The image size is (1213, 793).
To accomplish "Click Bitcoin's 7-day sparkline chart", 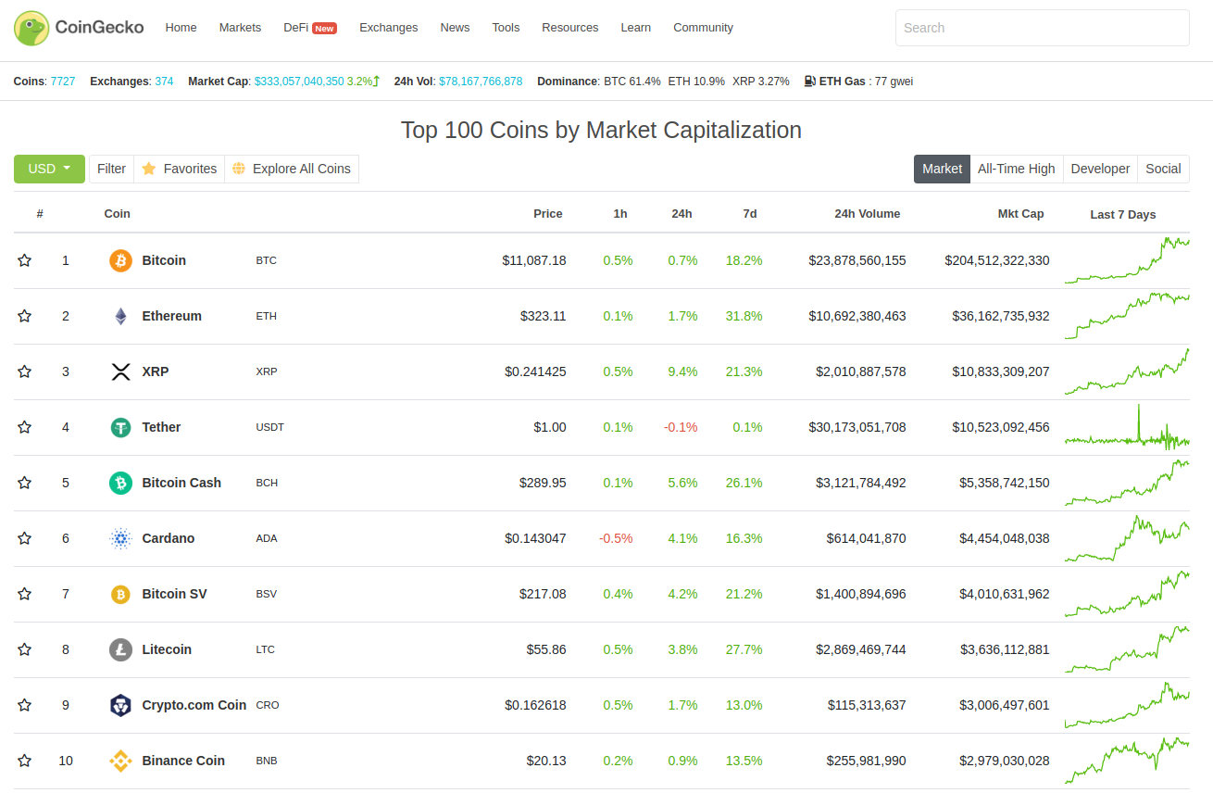I will (x=1127, y=260).
